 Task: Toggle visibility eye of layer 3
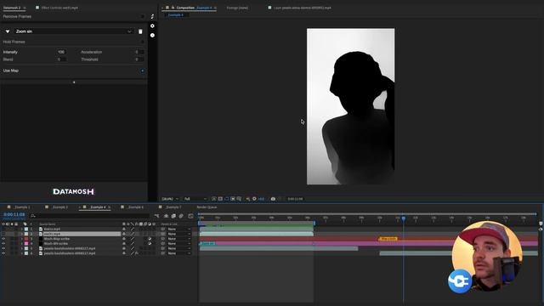tap(3, 239)
